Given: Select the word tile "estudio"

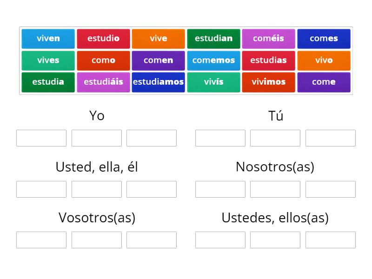Looking at the screenshot, I should click(103, 39).
